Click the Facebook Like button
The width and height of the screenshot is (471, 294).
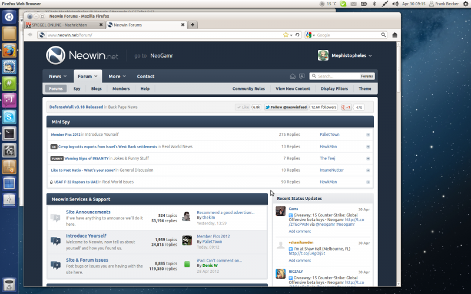243,107
